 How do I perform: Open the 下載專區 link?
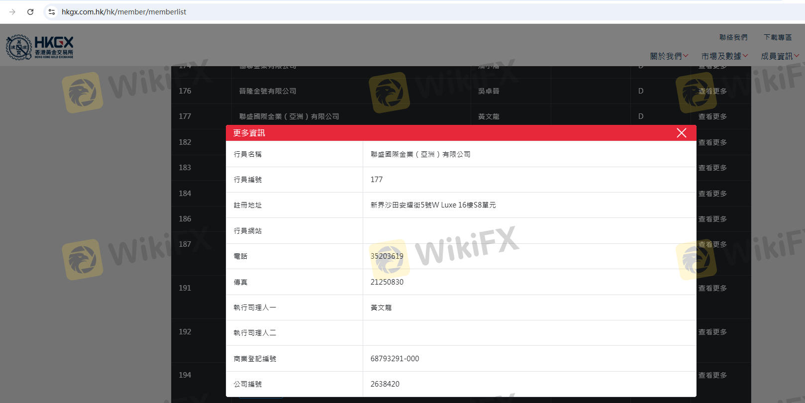click(777, 37)
